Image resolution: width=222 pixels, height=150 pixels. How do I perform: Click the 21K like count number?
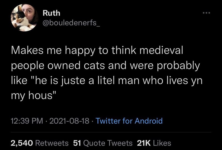[144, 143]
